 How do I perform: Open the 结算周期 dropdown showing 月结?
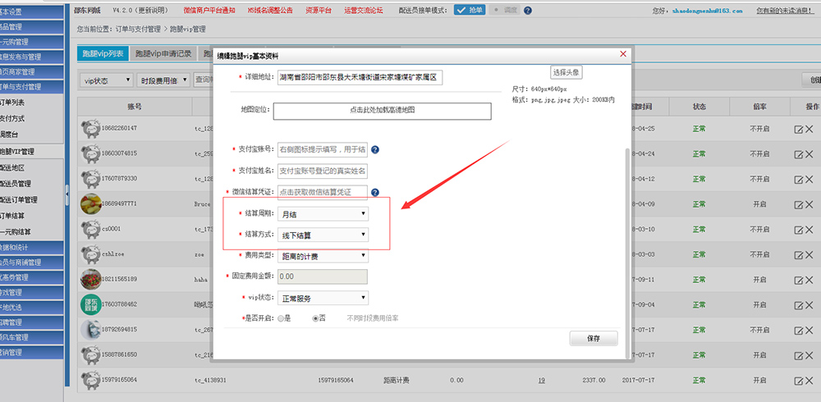[x=323, y=213]
